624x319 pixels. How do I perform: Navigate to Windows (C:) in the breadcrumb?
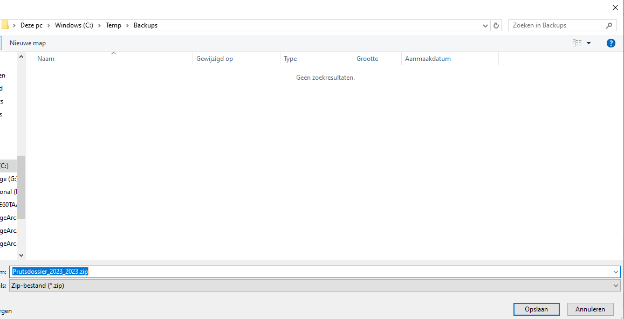point(74,25)
